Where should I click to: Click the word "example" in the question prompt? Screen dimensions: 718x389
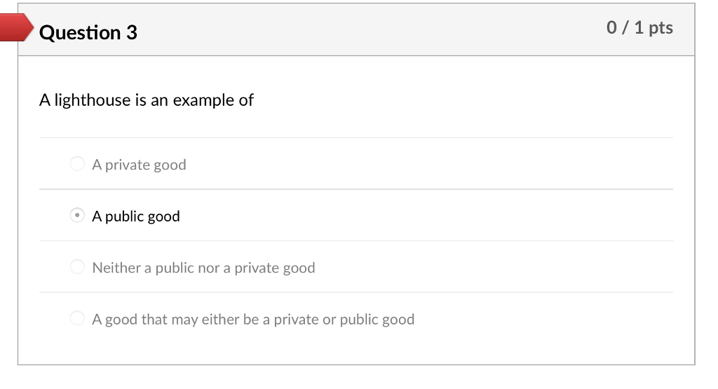pos(204,100)
